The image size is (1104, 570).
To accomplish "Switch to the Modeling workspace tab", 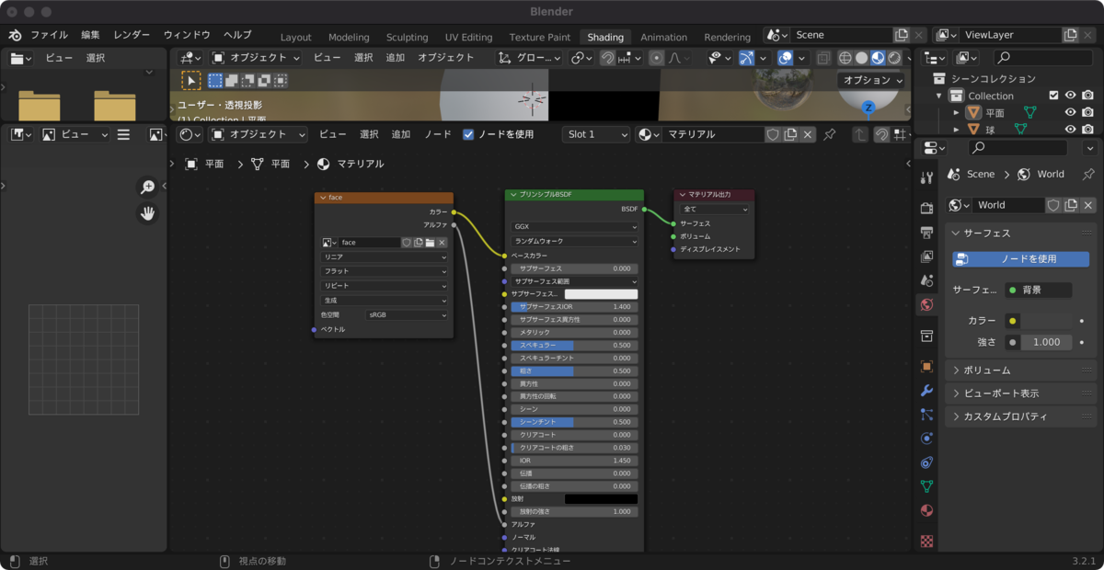I will (349, 38).
